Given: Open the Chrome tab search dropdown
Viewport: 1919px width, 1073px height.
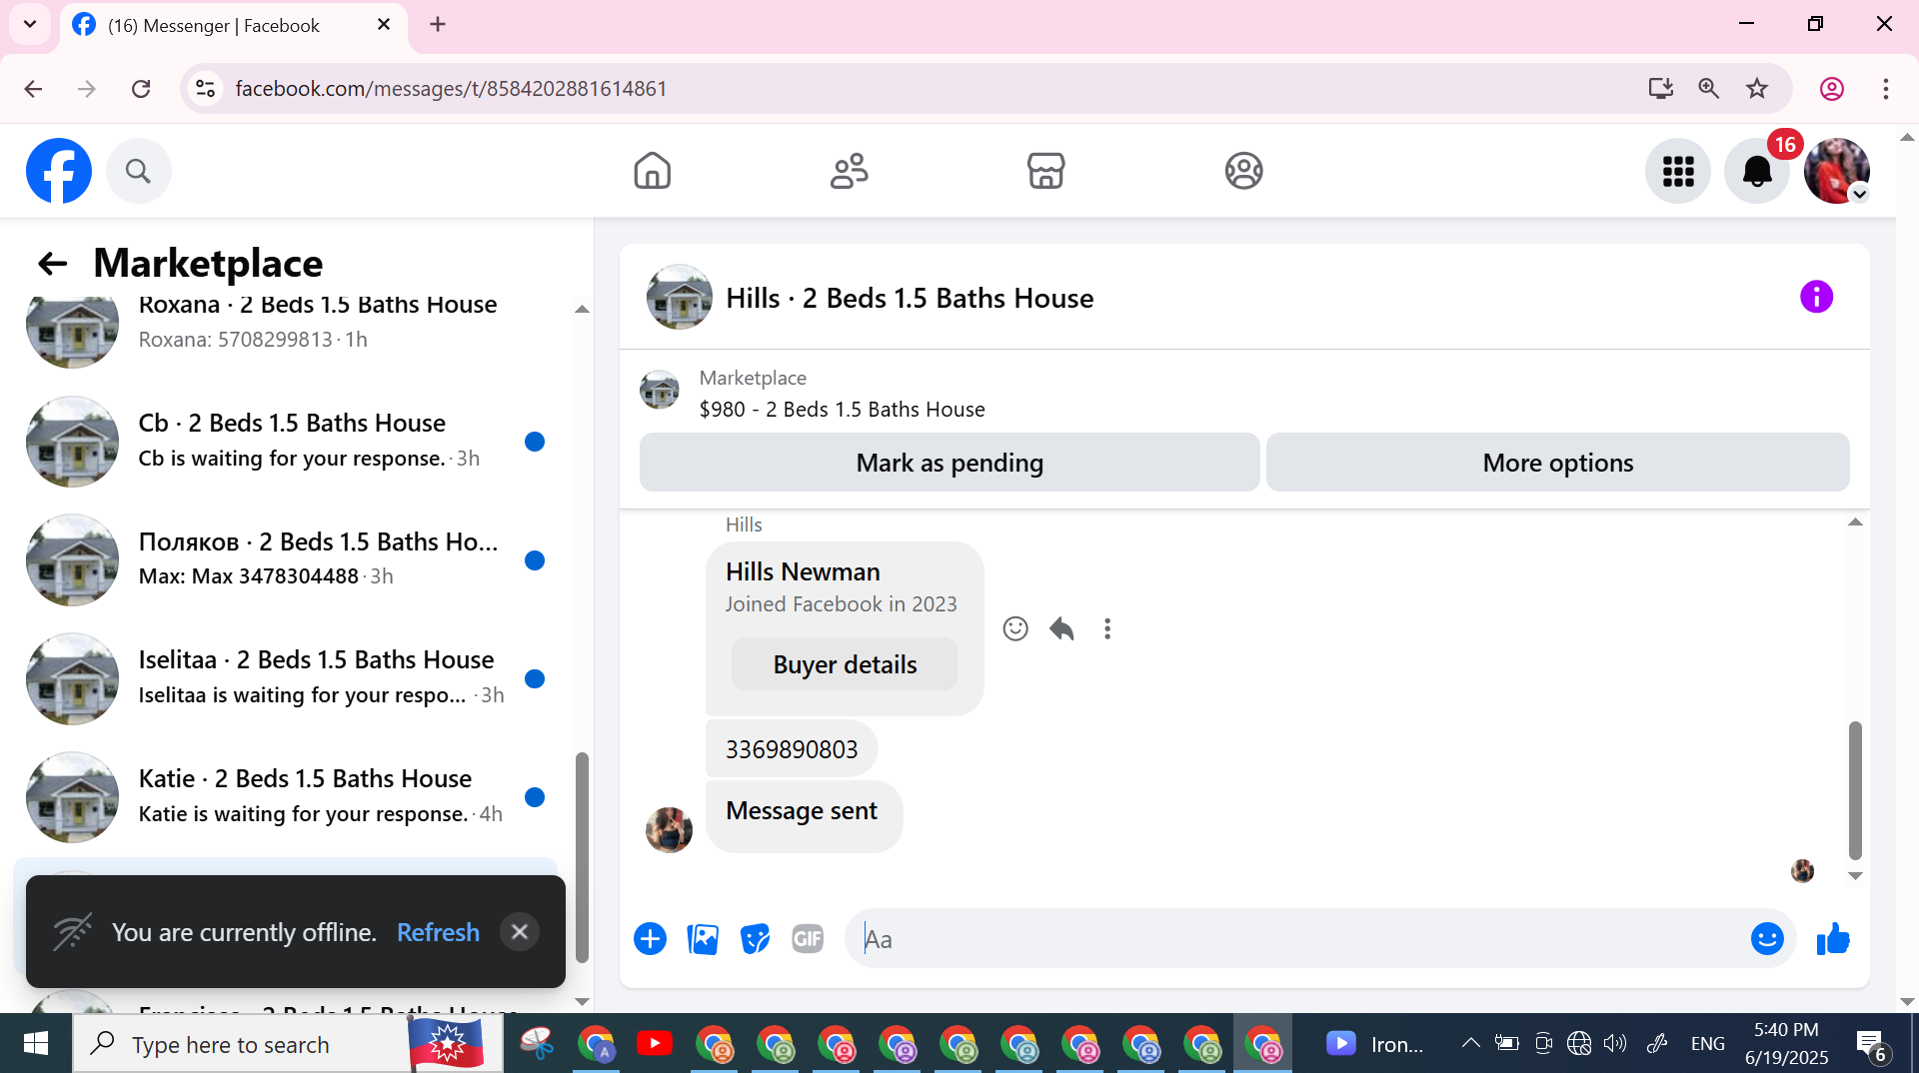Looking at the screenshot, I should coord(30,24).
